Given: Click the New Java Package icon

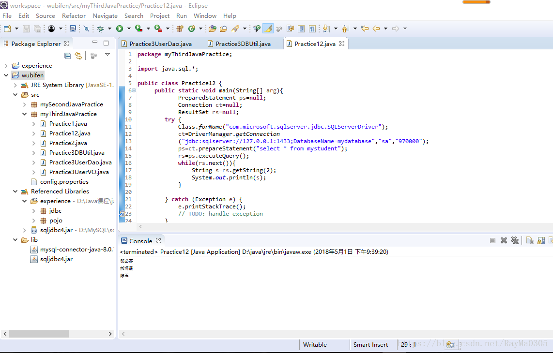Looking at the screenshot, I should (x=180, y=29).
